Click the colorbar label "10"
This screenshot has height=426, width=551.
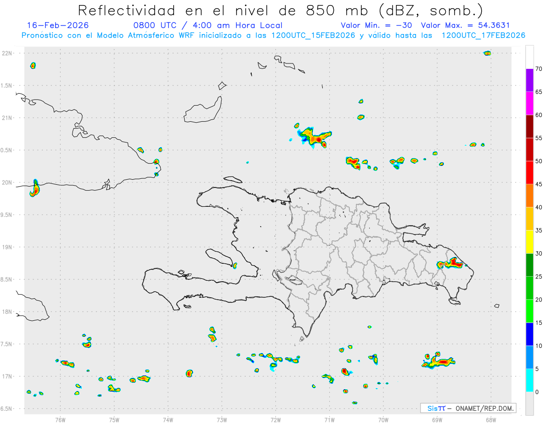point(539,346)
